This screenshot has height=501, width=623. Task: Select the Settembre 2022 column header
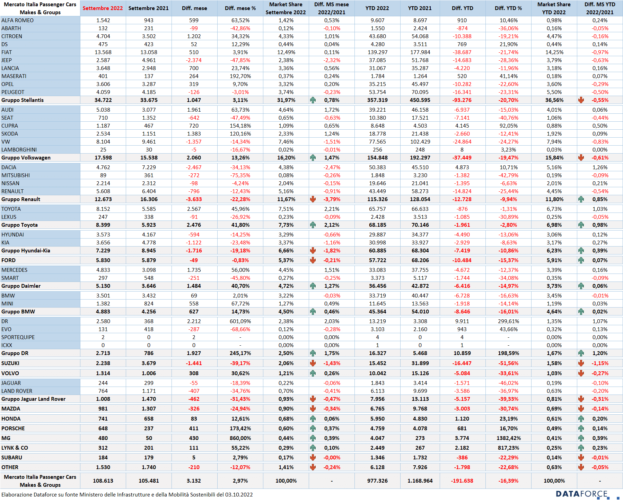103,8
